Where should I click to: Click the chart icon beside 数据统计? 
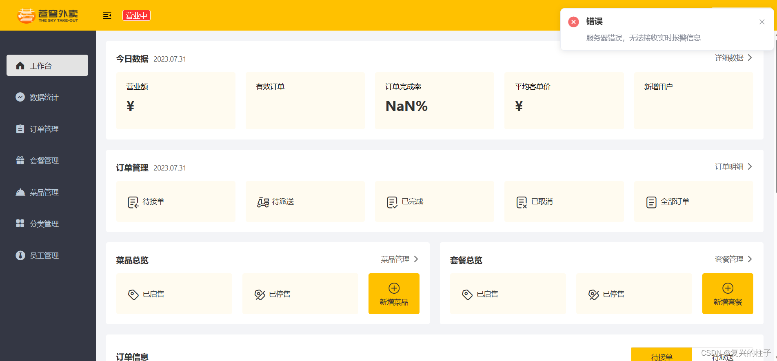tap(20, 97)
